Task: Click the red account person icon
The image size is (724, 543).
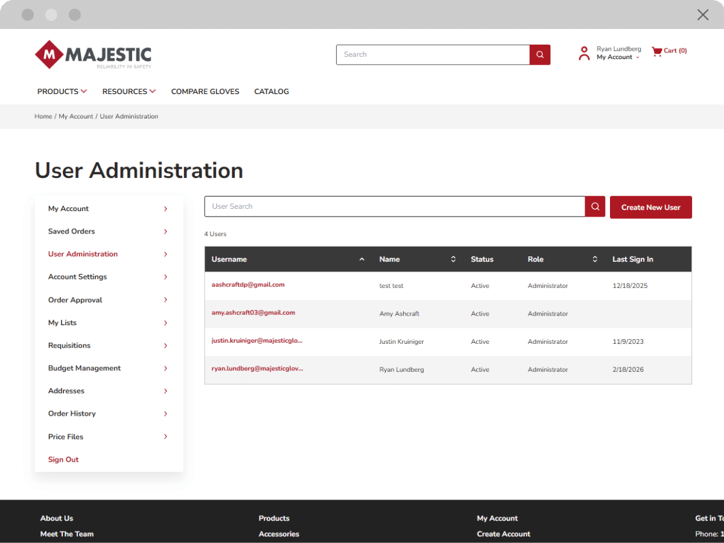Action: click(583, 52)
